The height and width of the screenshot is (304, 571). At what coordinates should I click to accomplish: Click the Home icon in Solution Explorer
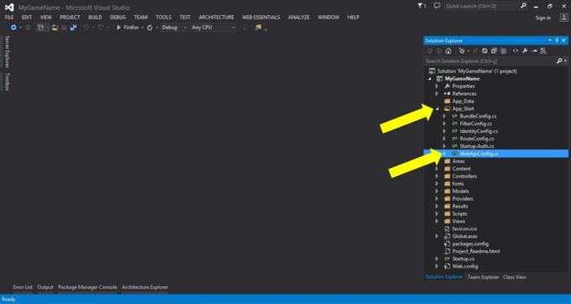tap(448, 51)
